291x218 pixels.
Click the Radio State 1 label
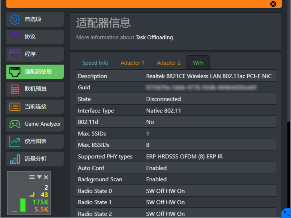(x=95, y=202)
